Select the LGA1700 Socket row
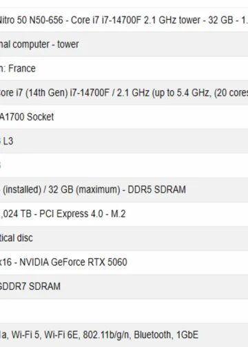The width and height of the screenshot is (248, 347). click(x=124, y=117)
